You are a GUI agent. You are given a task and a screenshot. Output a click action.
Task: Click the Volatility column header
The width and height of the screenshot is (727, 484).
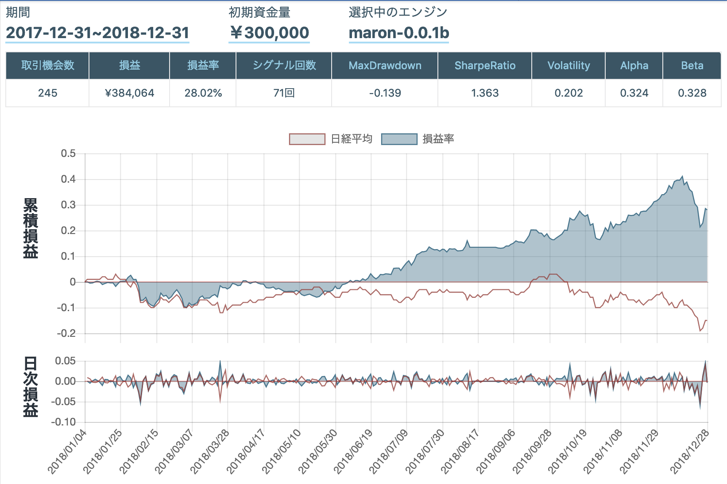(568, 66)
